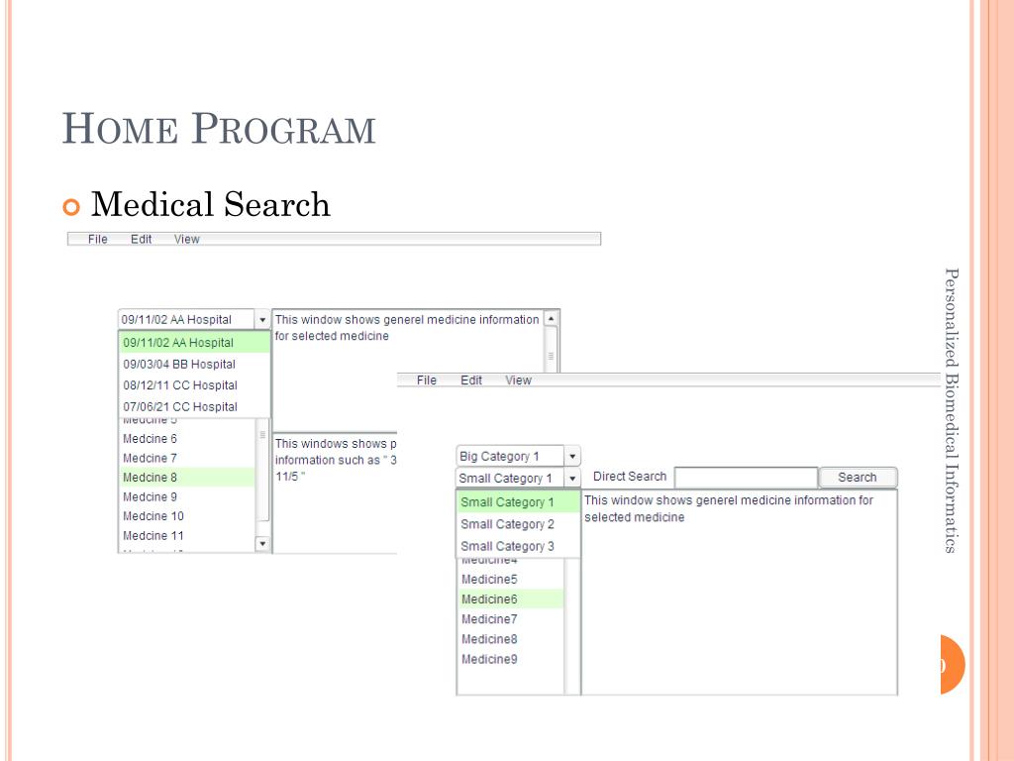The image size is (1014, 761).
Task: Open File menu in right window
Action: (x=426, y=380)
